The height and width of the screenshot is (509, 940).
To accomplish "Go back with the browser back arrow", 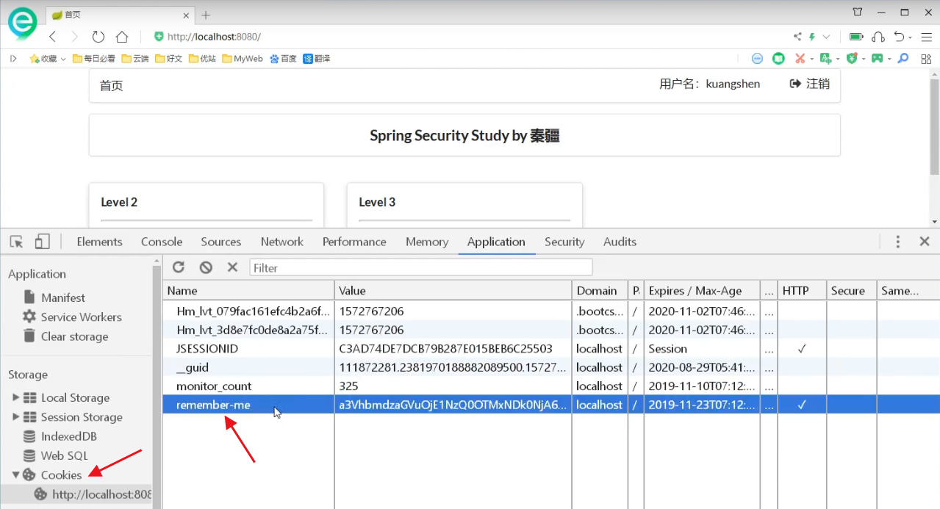I will click(x=53, y=37).
